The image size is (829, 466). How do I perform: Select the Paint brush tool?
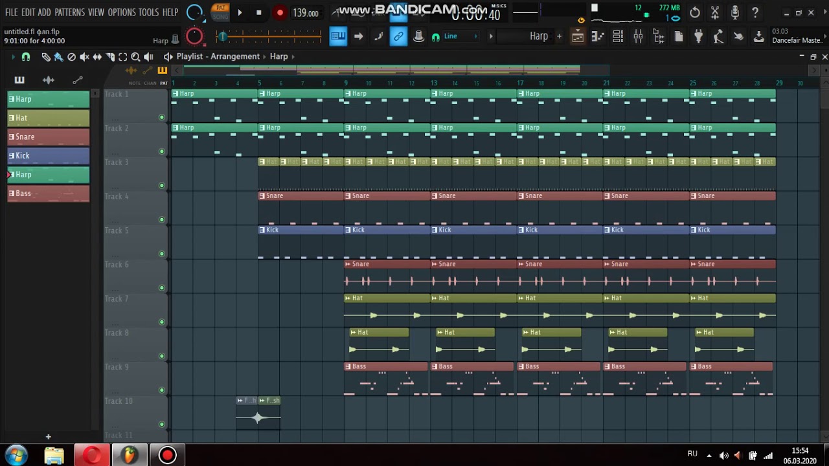(x=58, y=57)
